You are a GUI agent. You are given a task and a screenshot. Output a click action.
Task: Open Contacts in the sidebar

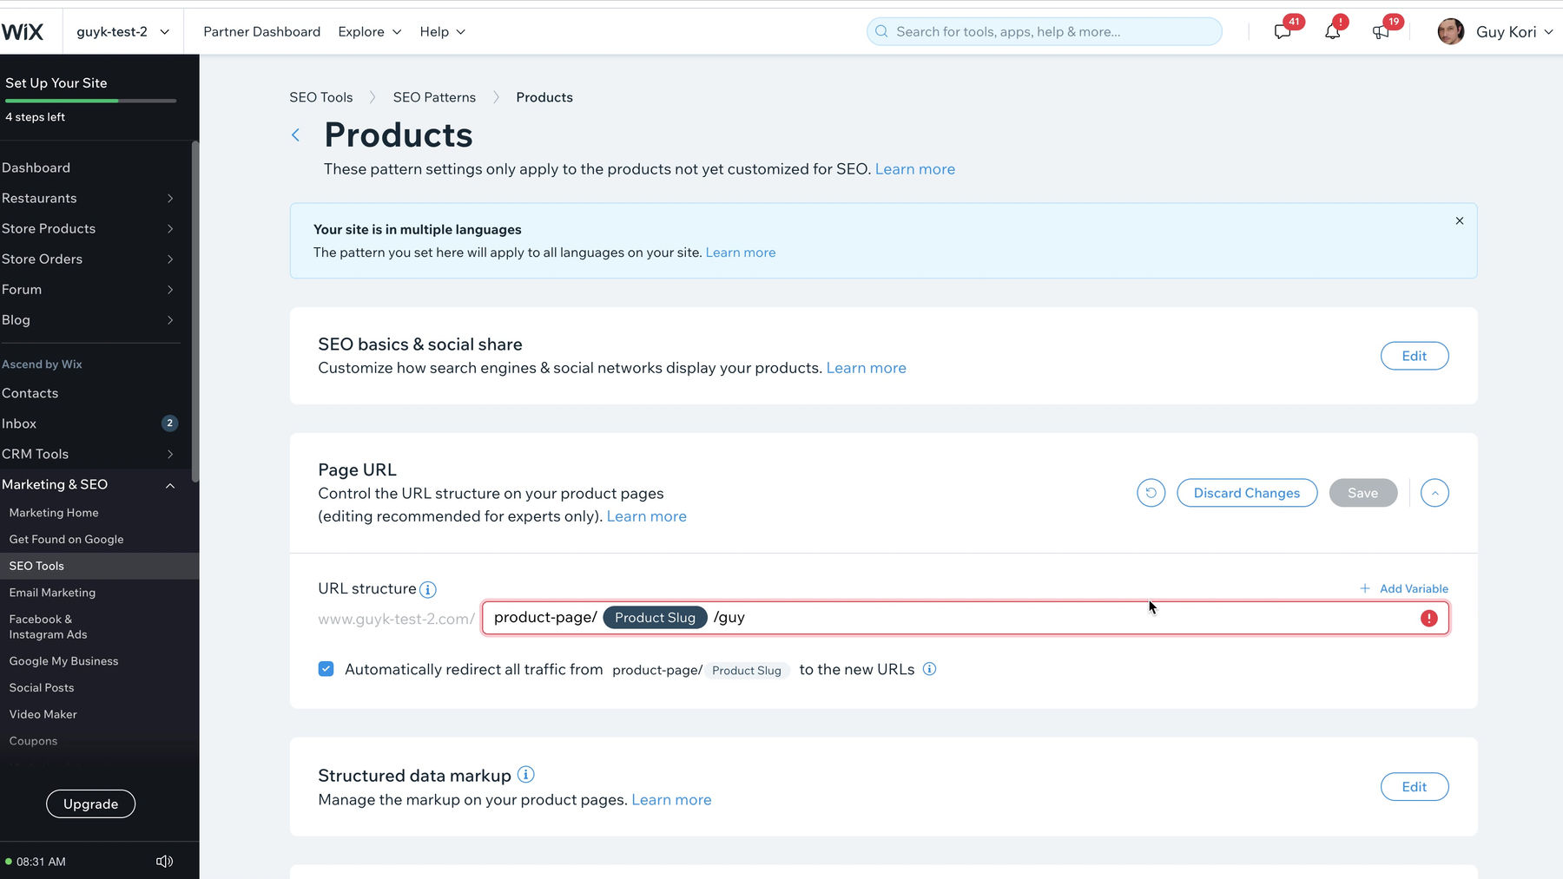tap(30, 393)
